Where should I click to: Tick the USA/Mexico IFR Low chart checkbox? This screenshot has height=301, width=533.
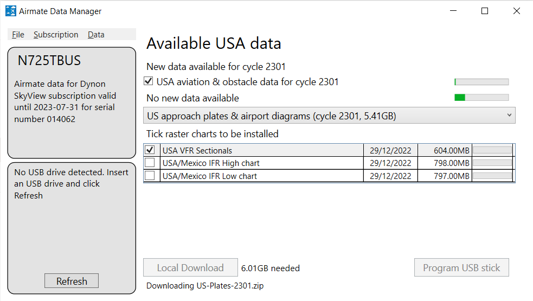tap(150, 176)
